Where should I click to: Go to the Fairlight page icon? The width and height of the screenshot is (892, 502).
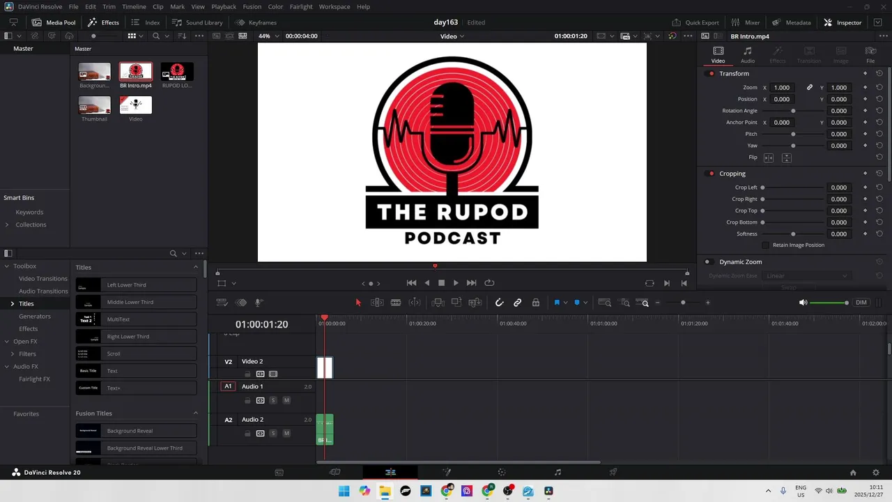pos(557,472)
